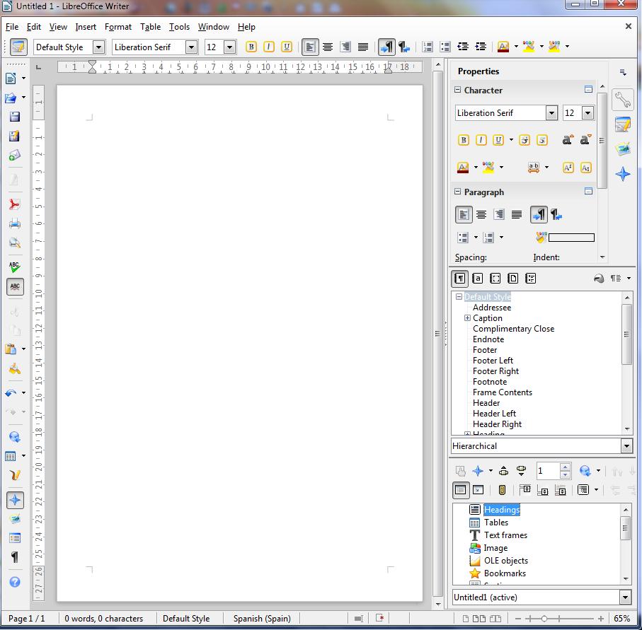Open the Format menu

pyautogui.click(x=118, y=27)
